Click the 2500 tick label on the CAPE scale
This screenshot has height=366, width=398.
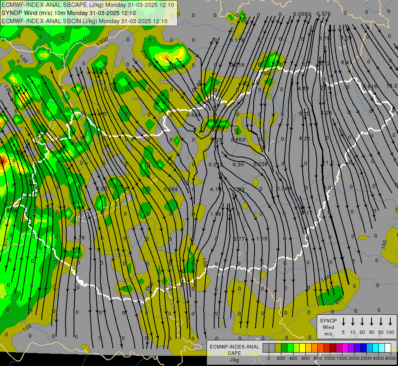366,358
